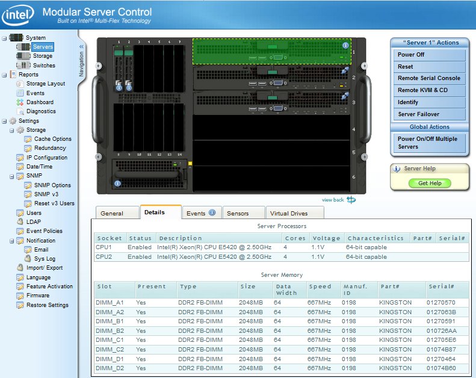The image size is (476, 378).
Task: Collapse the Navigation panel
Action: pyautogui.click(x=82, y=46)
